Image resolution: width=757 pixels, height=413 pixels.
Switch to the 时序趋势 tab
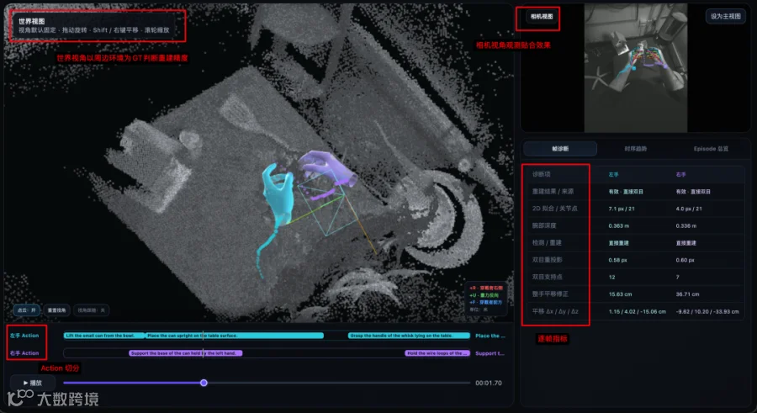tap(635, 149)
